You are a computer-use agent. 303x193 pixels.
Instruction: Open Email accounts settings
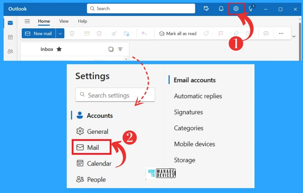click(x=195, y=80)
